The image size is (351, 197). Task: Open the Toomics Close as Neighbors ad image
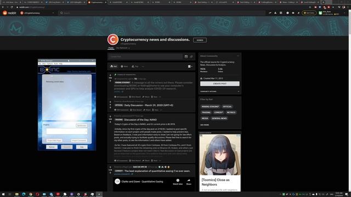(x=220, y=154)
